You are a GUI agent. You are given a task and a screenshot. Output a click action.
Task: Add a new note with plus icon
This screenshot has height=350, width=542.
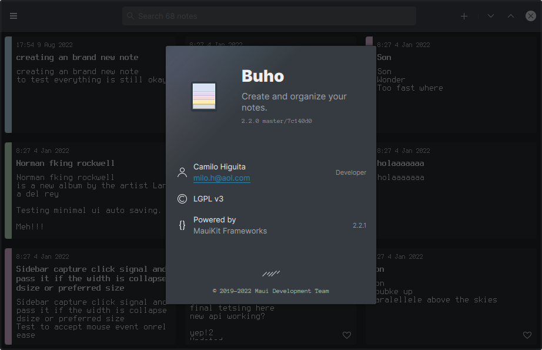464,16
